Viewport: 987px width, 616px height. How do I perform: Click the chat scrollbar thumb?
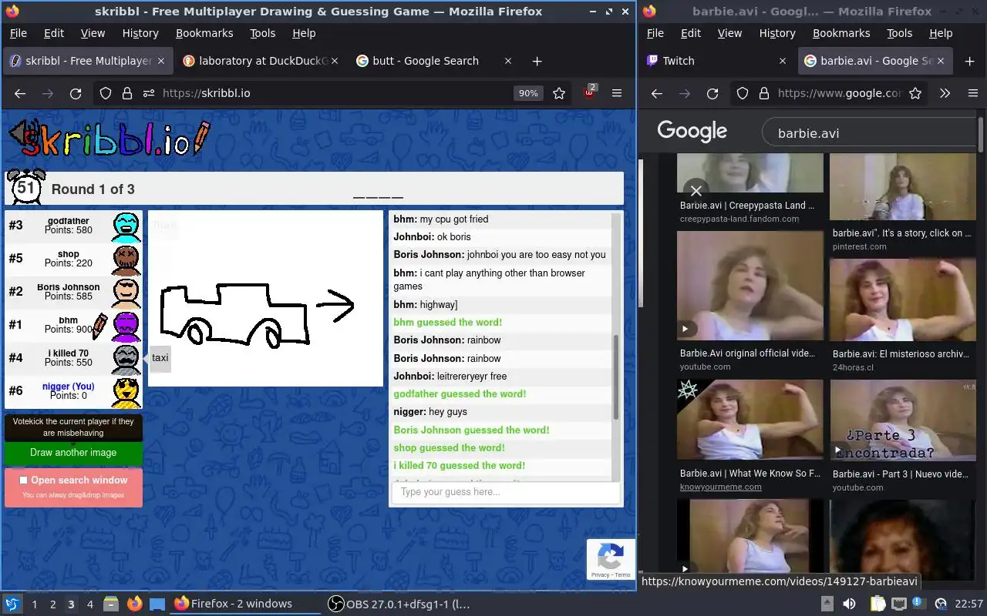(615, 377)
